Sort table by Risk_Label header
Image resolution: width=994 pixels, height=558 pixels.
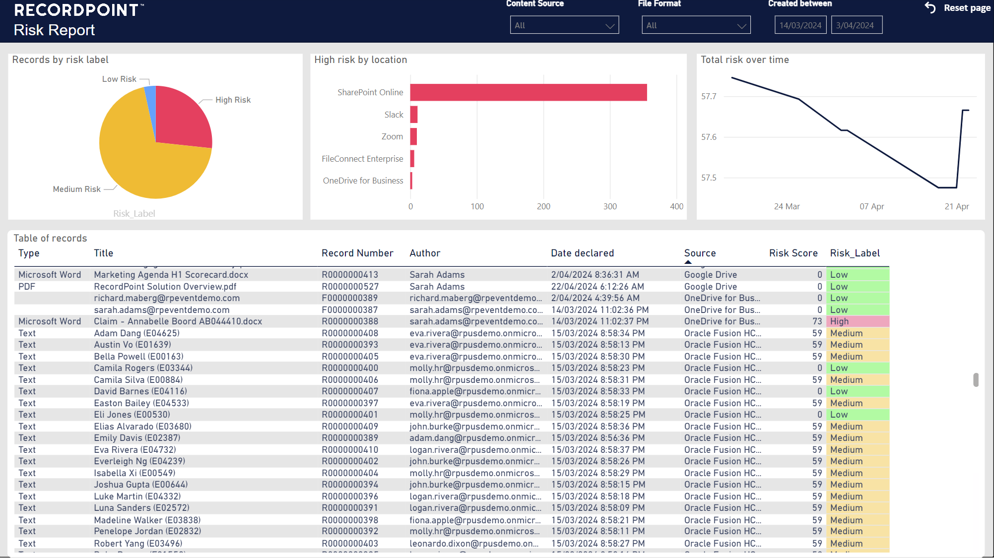coord(855,253)
